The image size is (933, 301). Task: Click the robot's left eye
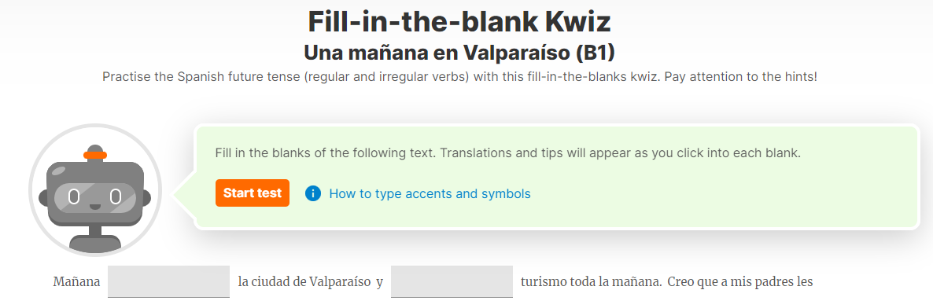pos(75,196)
